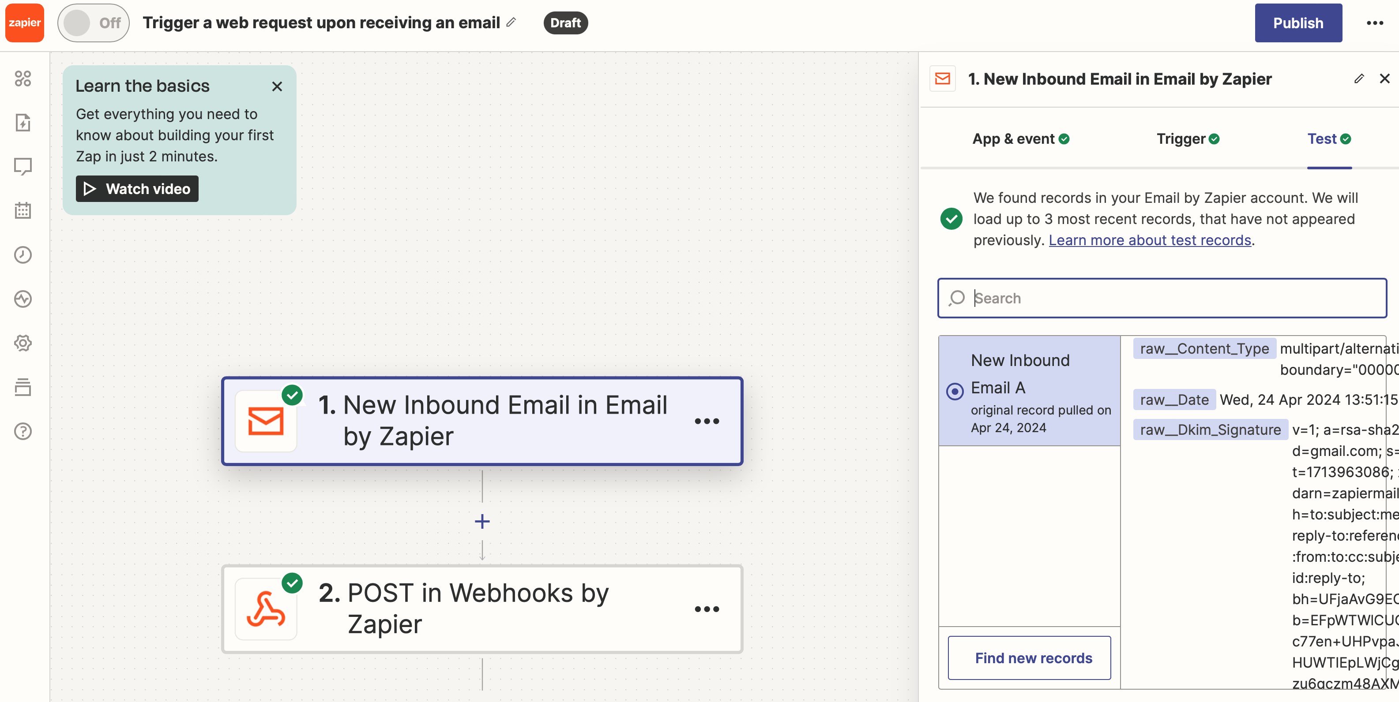Expand the three-dot menu on Email trigger step
The height and width of the screenshot is (702, 1399).
tap(707, 421)
